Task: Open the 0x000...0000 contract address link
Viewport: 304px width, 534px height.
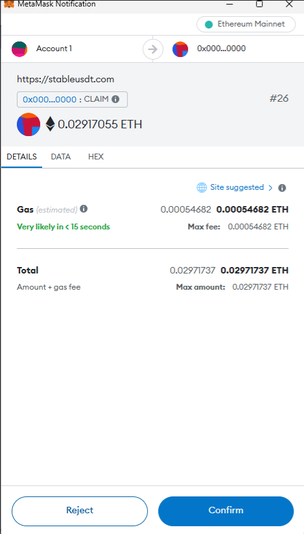Action: (x=49, y=99)
